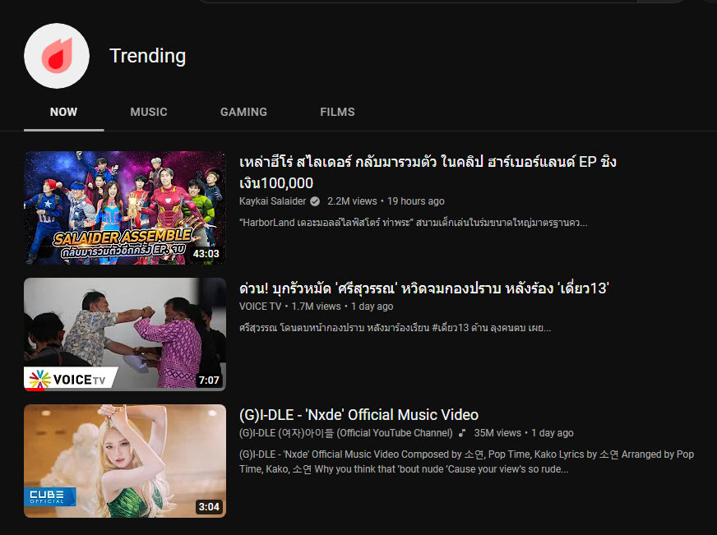Click the 3:04 duration badge
The image size is (717, 535).
tap(209, 507)
